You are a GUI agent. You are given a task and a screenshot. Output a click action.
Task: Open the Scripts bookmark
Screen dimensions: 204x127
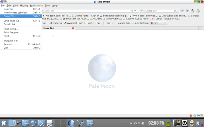pyautogui.click(x=193, y=16)
